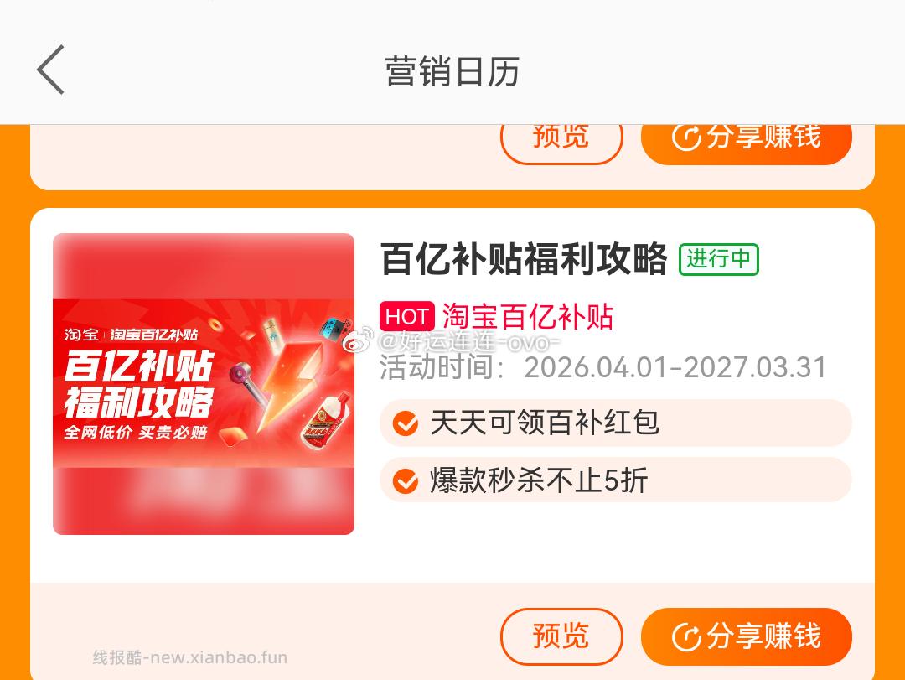This screenshot has height=680, width=905.
Task: Click the 营销日历 page title
Action: coord(452,71)
